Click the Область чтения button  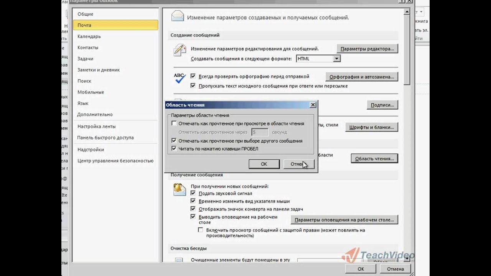(374, 159)
